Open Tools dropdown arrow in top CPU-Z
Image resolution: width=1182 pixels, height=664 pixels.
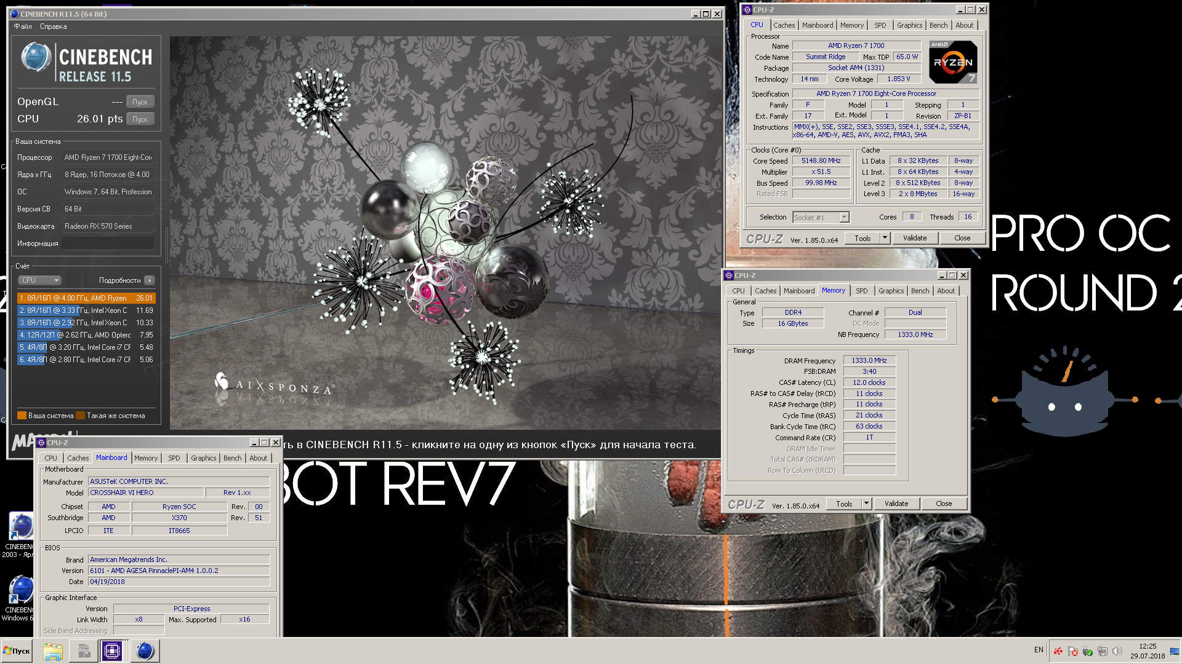[885, 239]
